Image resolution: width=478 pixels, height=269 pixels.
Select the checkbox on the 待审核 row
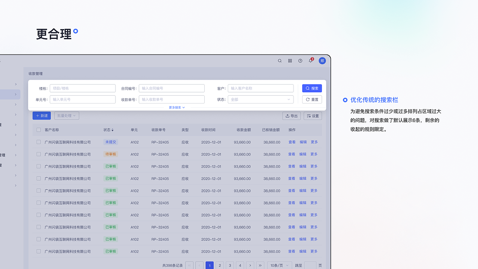(x=38, y=154)
